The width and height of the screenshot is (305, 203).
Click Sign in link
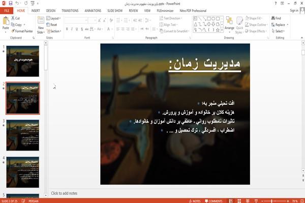pyautogui.click(x=294, y=11)
